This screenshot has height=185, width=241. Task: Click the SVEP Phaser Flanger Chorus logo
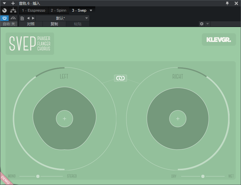[x=30, y=44]
